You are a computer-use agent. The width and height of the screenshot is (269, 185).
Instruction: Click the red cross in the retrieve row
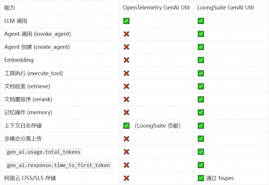pos(126,86)
